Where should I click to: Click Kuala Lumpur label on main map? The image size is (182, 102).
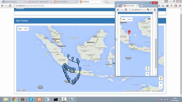click(55, 42)
